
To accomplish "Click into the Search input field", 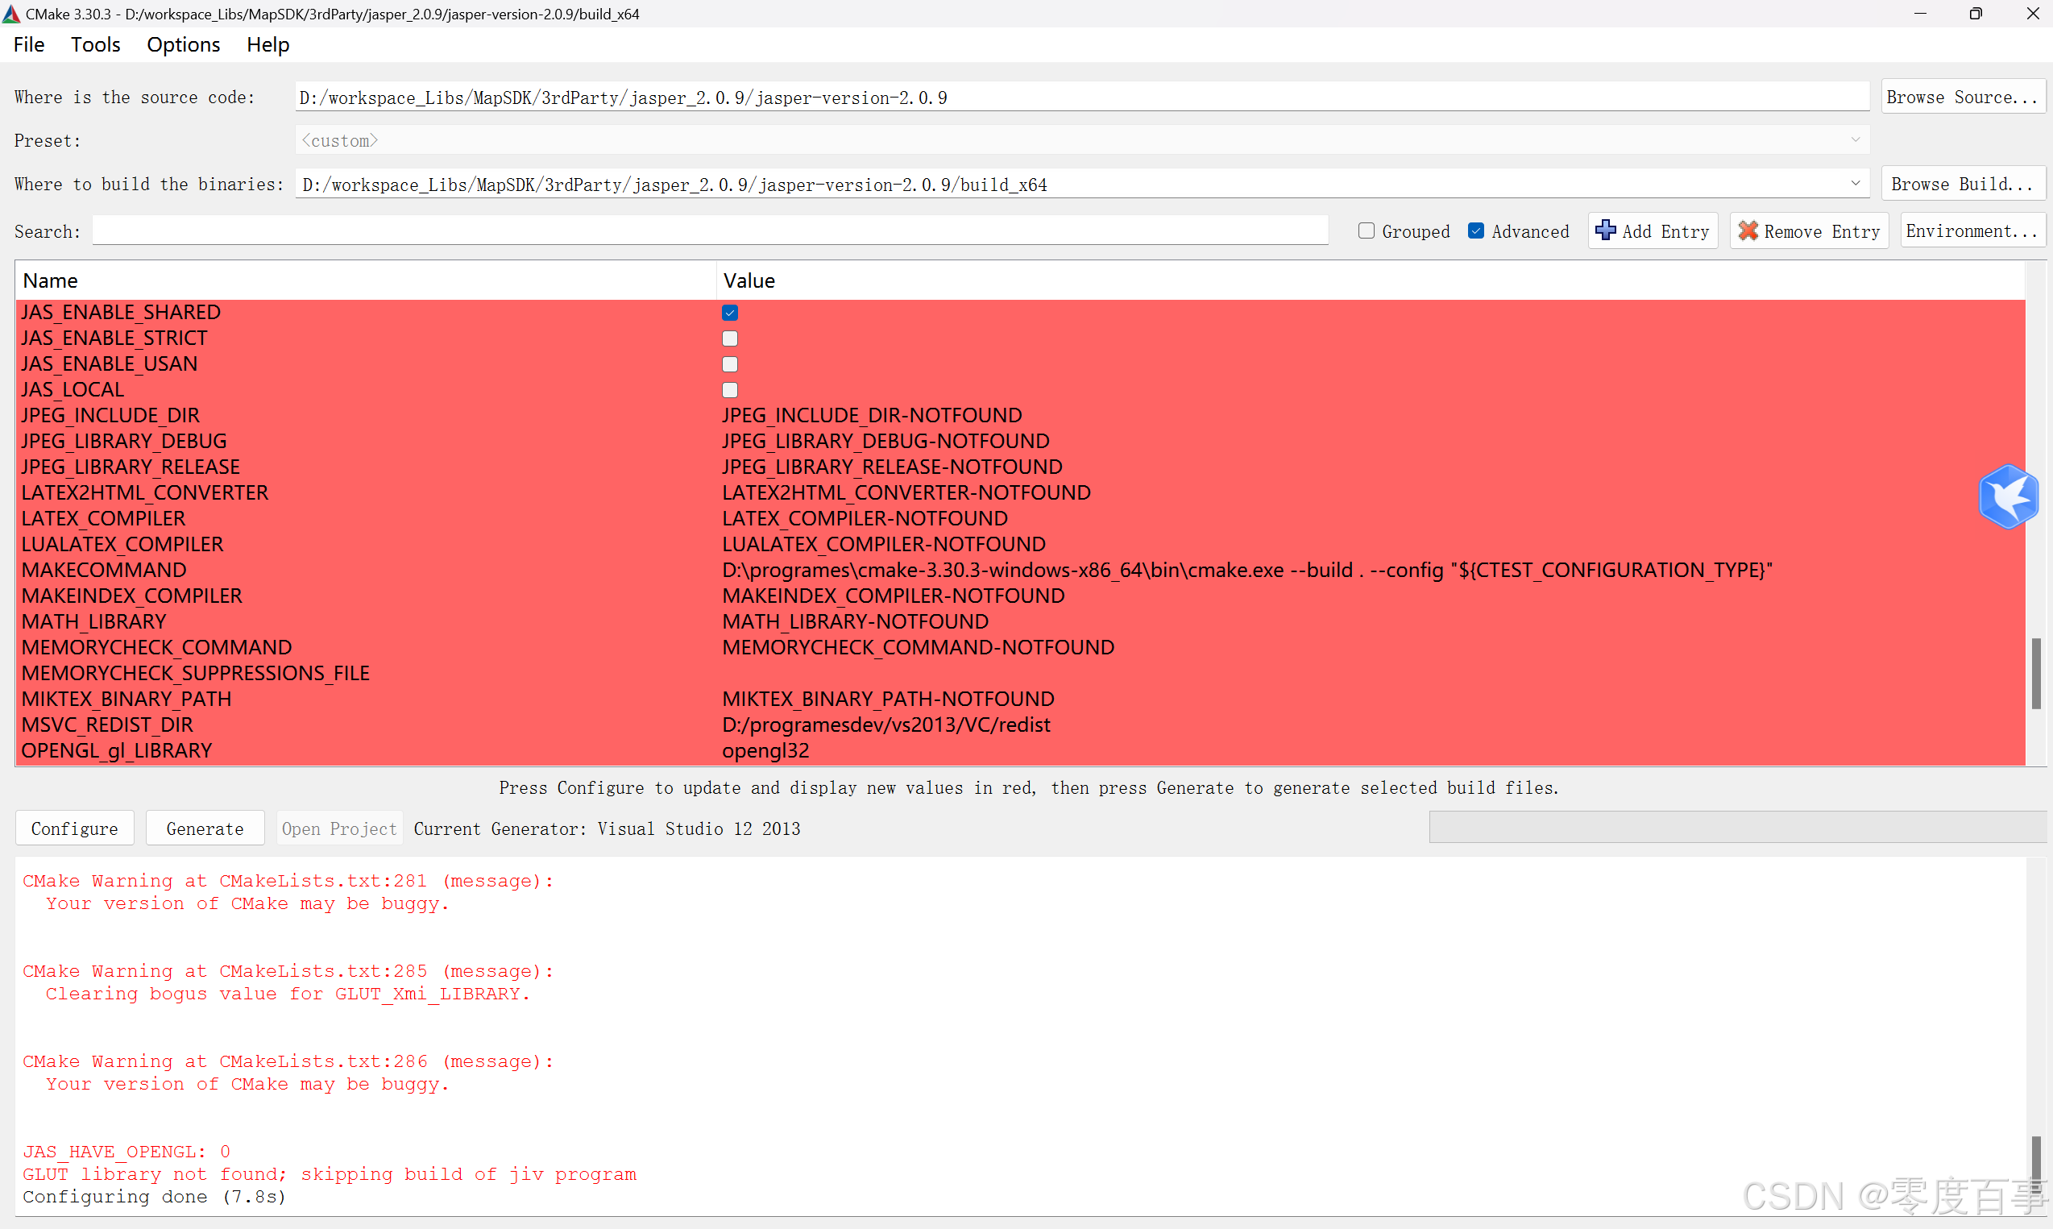I will [709, 231].
